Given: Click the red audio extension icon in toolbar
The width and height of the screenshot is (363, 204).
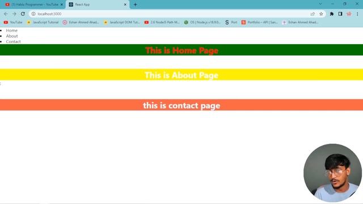Looking at the screenshot, I should coord(349,14).
